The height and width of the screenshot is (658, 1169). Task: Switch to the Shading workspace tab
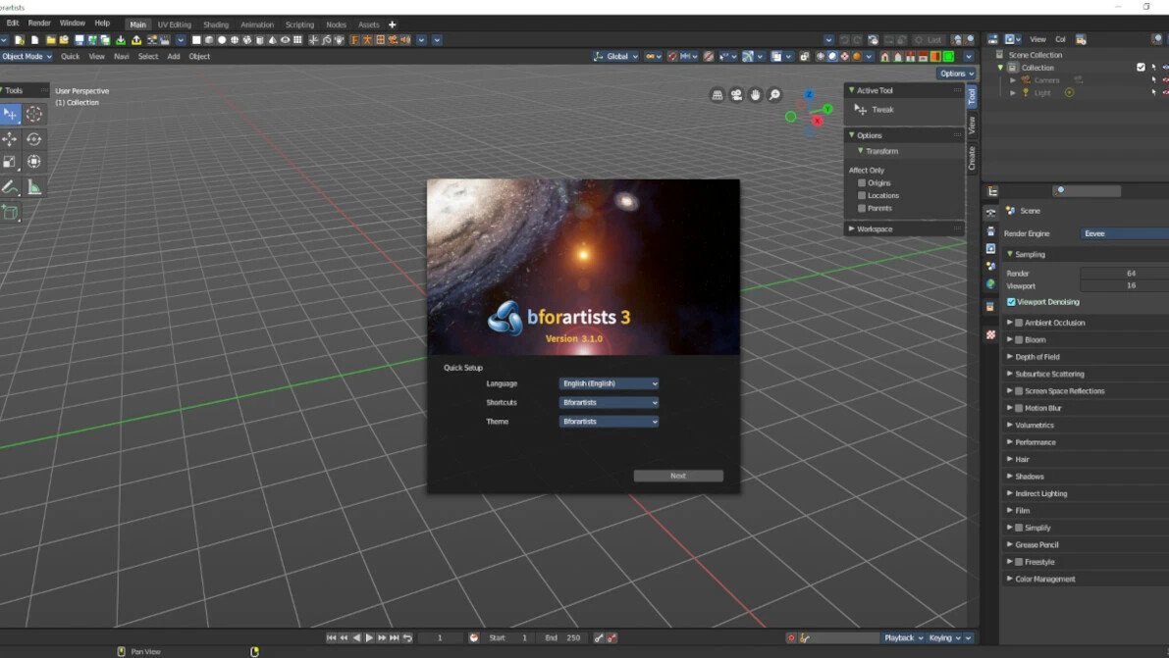[x=216, y=25]
